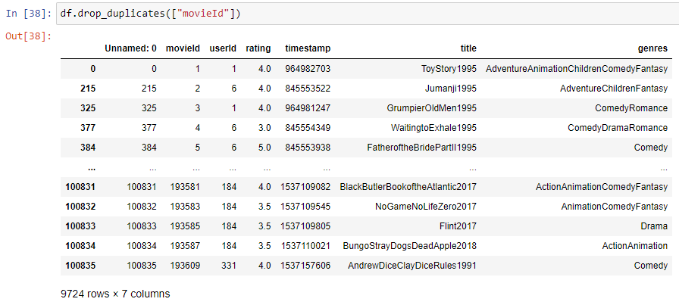Click the genres column header

point(653,48)
